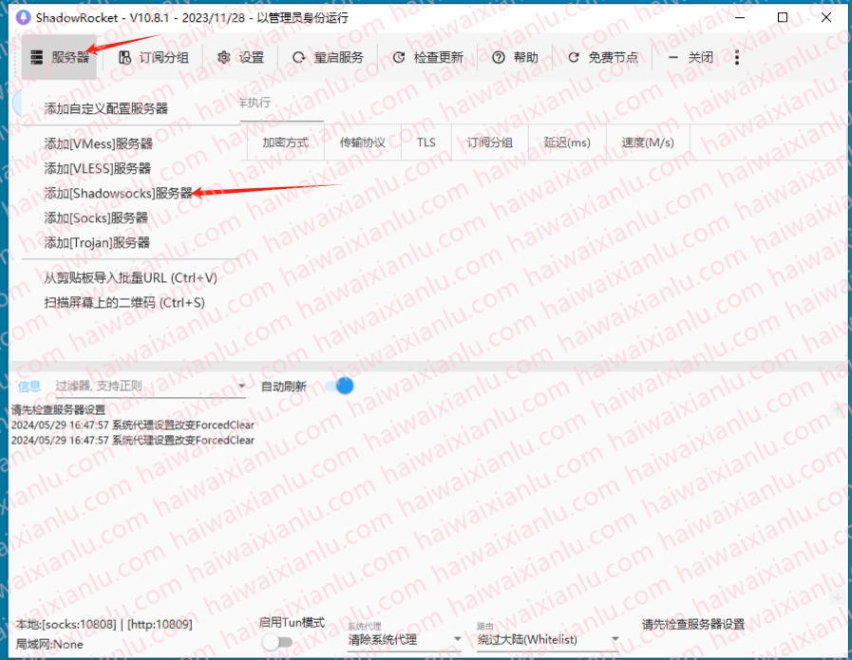
Task: Open the 服务器 toolbar menu
Action: (x=60, y=57)
